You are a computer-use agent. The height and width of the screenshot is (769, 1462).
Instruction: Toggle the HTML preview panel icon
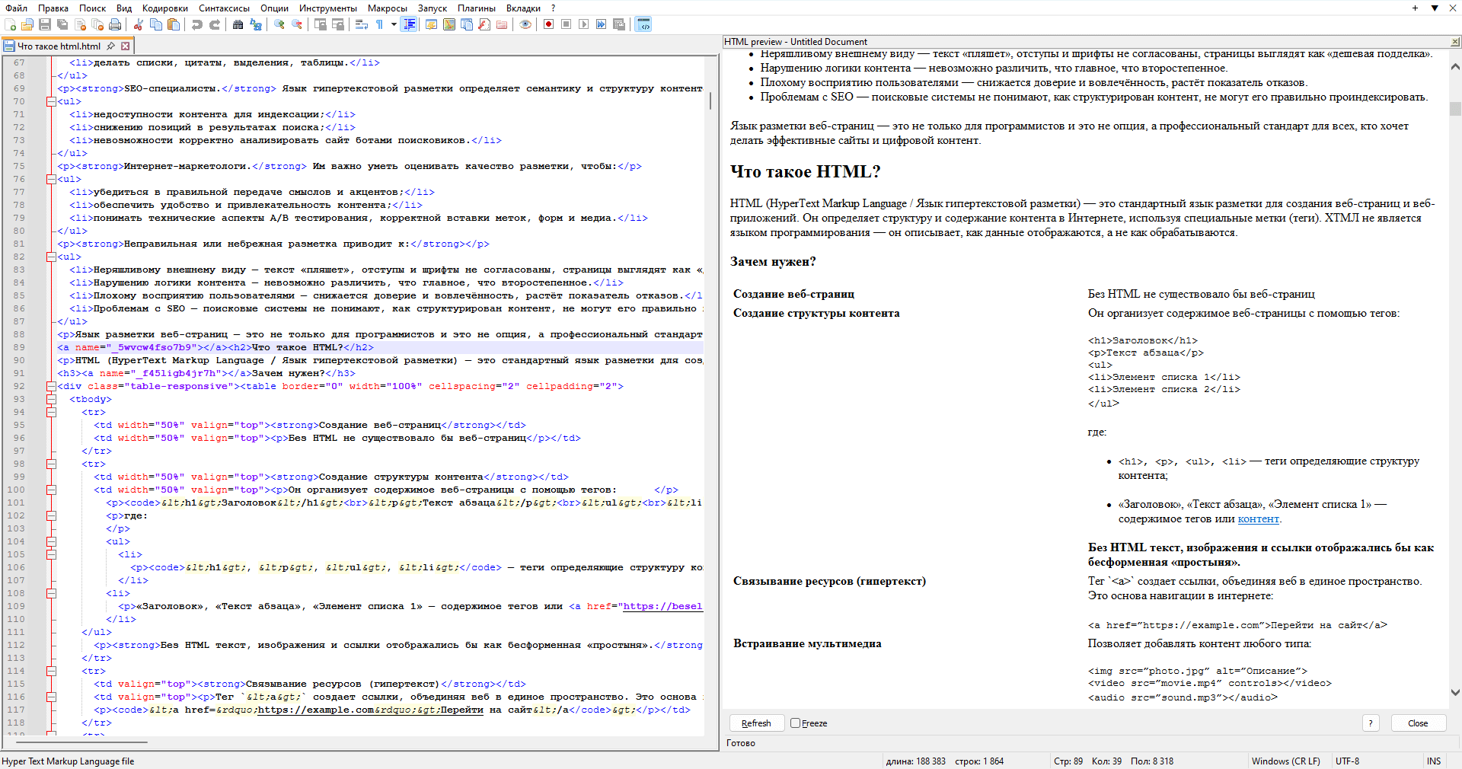click(x=643, y=24)
